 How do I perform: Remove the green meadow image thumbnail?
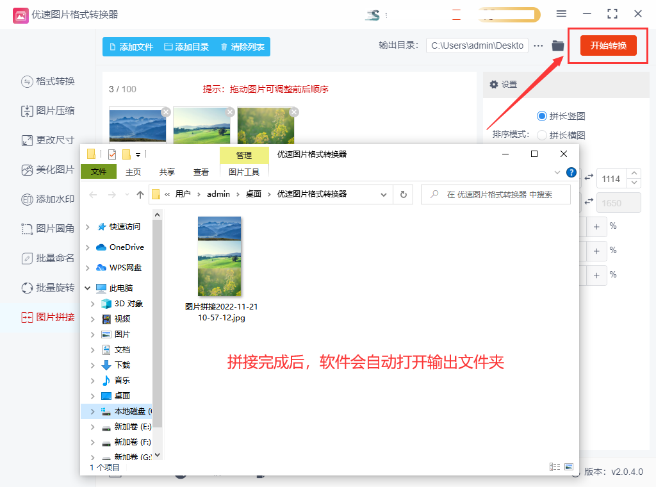tap(230, 112)
